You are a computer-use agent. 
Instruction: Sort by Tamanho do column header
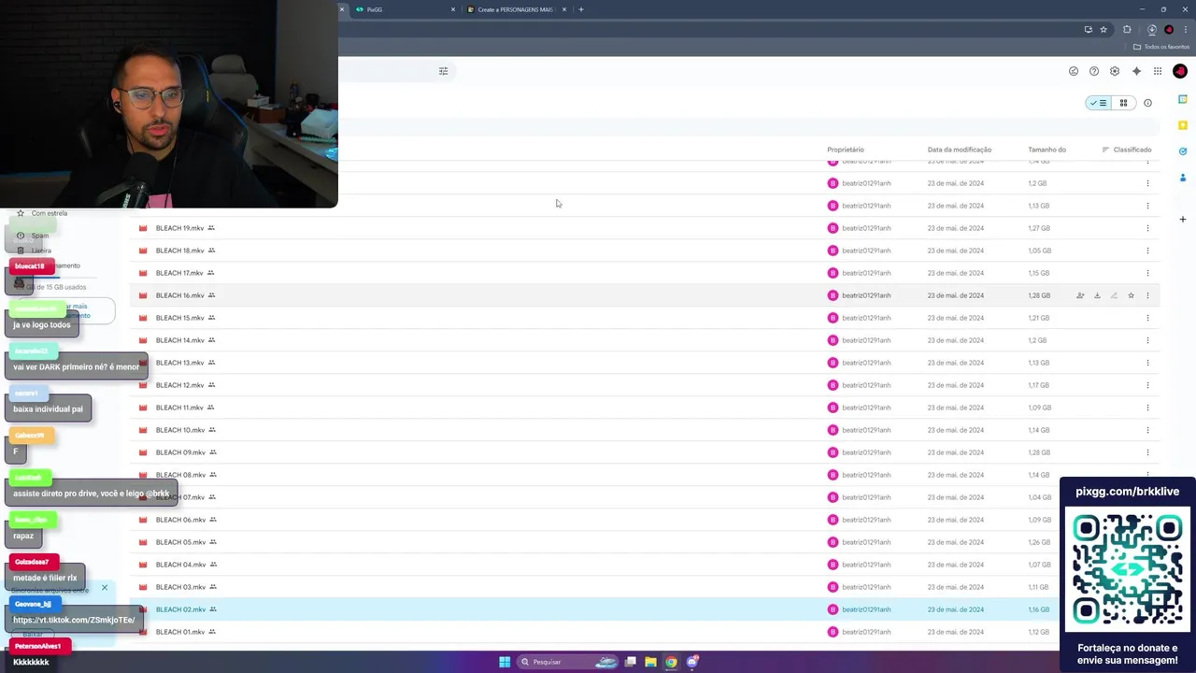pos(1047,150)
